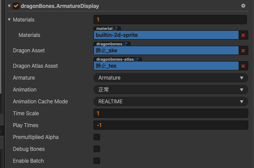Open the Armature dropdown

coord(171,78)
